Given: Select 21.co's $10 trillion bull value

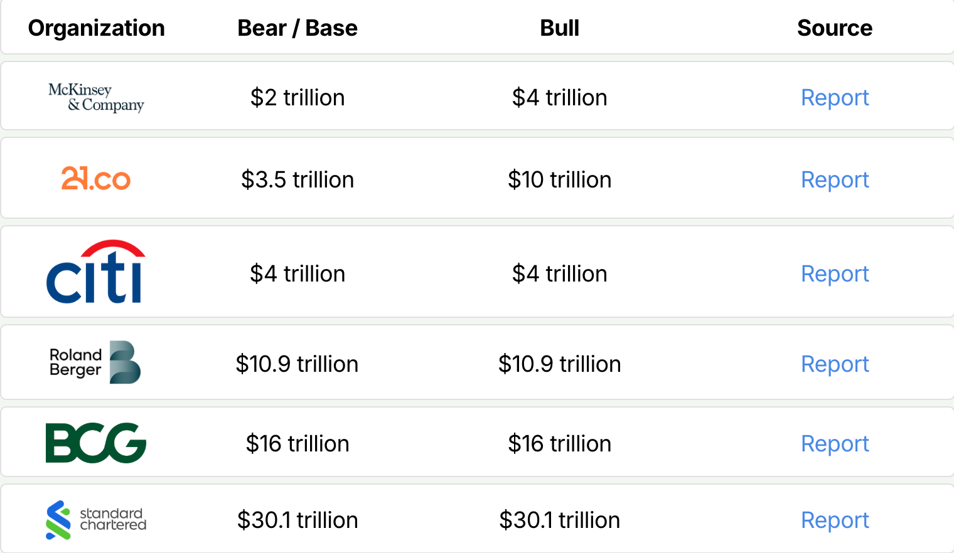Looking at the screenshot, I should tap(559, 180).
